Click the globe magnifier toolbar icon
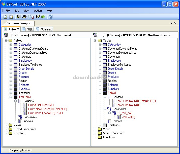The height and width of the screenshot is (154, 180). (x=32, y=17)
